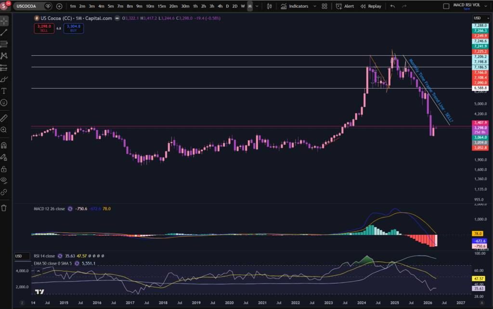Click the Save link under MACD RSI VOL

point(467,9)
